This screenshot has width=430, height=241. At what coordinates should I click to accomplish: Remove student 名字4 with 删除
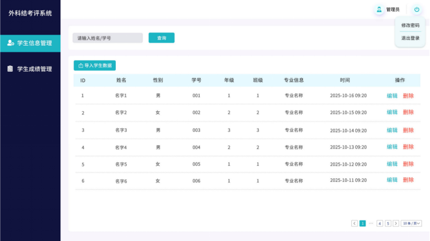[x=408, y=147]
